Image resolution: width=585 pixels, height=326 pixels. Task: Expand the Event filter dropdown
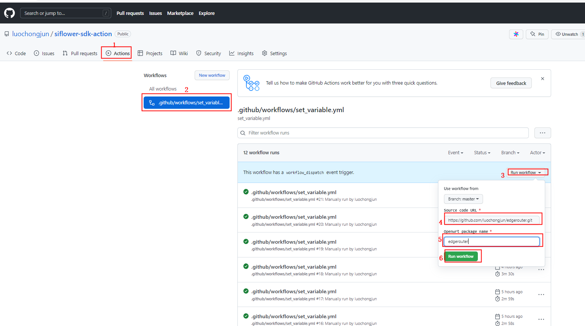pos(455,153)
